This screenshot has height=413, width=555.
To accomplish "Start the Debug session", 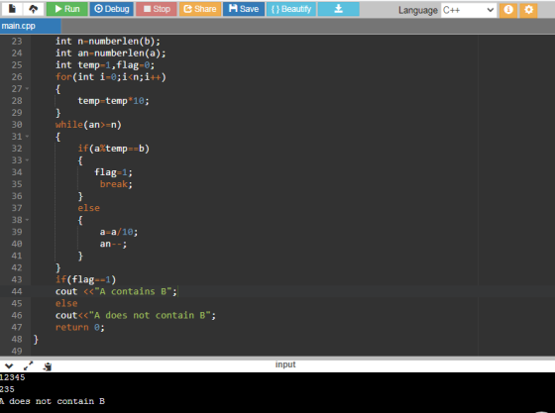I will point(111,9).
